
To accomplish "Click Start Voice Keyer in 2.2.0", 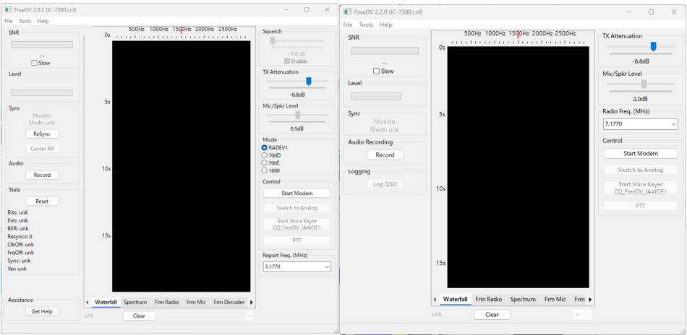I will (x=641, y=188).
